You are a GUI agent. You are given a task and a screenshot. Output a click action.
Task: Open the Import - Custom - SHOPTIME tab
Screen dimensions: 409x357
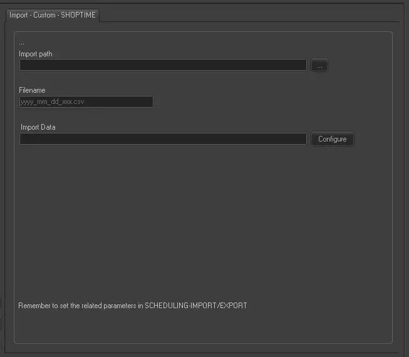click(x=53, y=15)
